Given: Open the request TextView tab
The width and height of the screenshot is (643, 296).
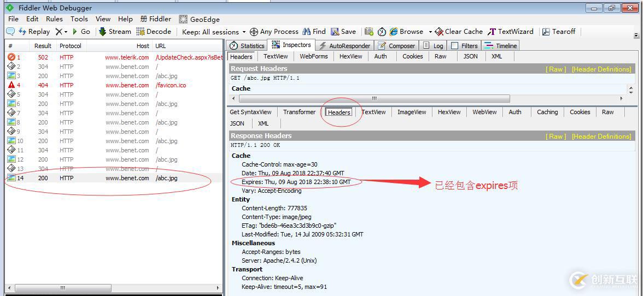Looking at the screenshot, I should (276, 56).
